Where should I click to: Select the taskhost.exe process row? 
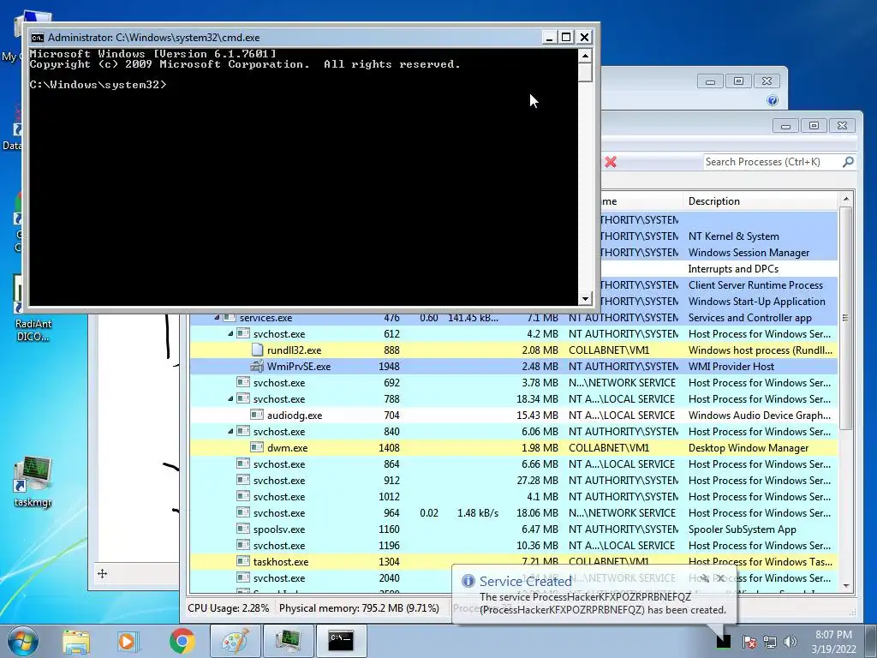coord(514,562)
